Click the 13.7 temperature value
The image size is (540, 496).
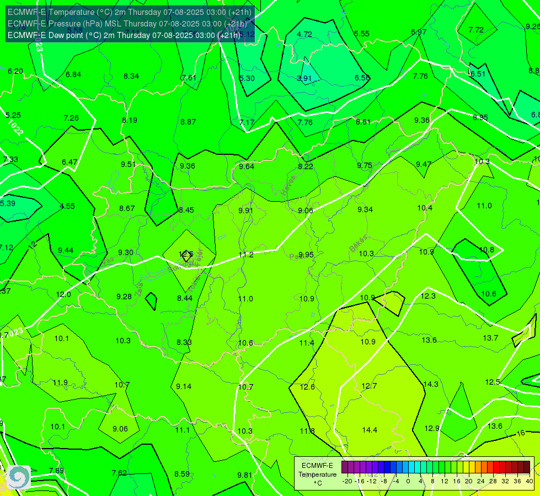[490, 338]
